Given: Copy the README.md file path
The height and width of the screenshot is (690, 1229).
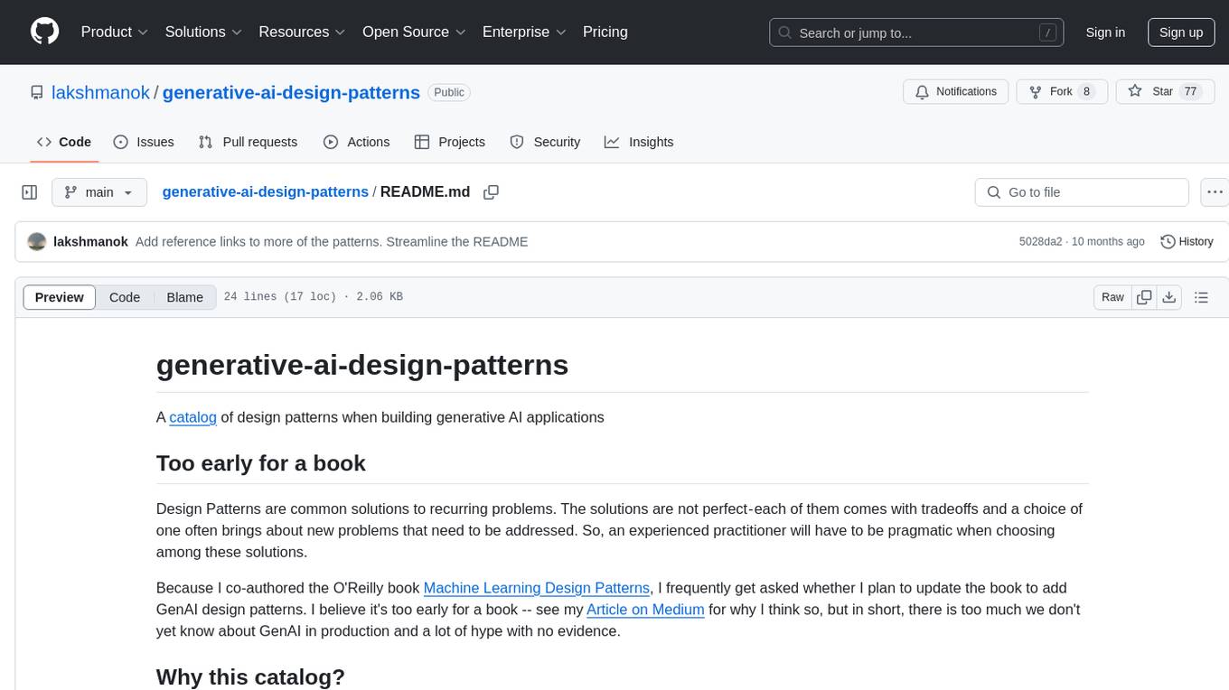Looking at the screenshot, I should tap(492, 192).
